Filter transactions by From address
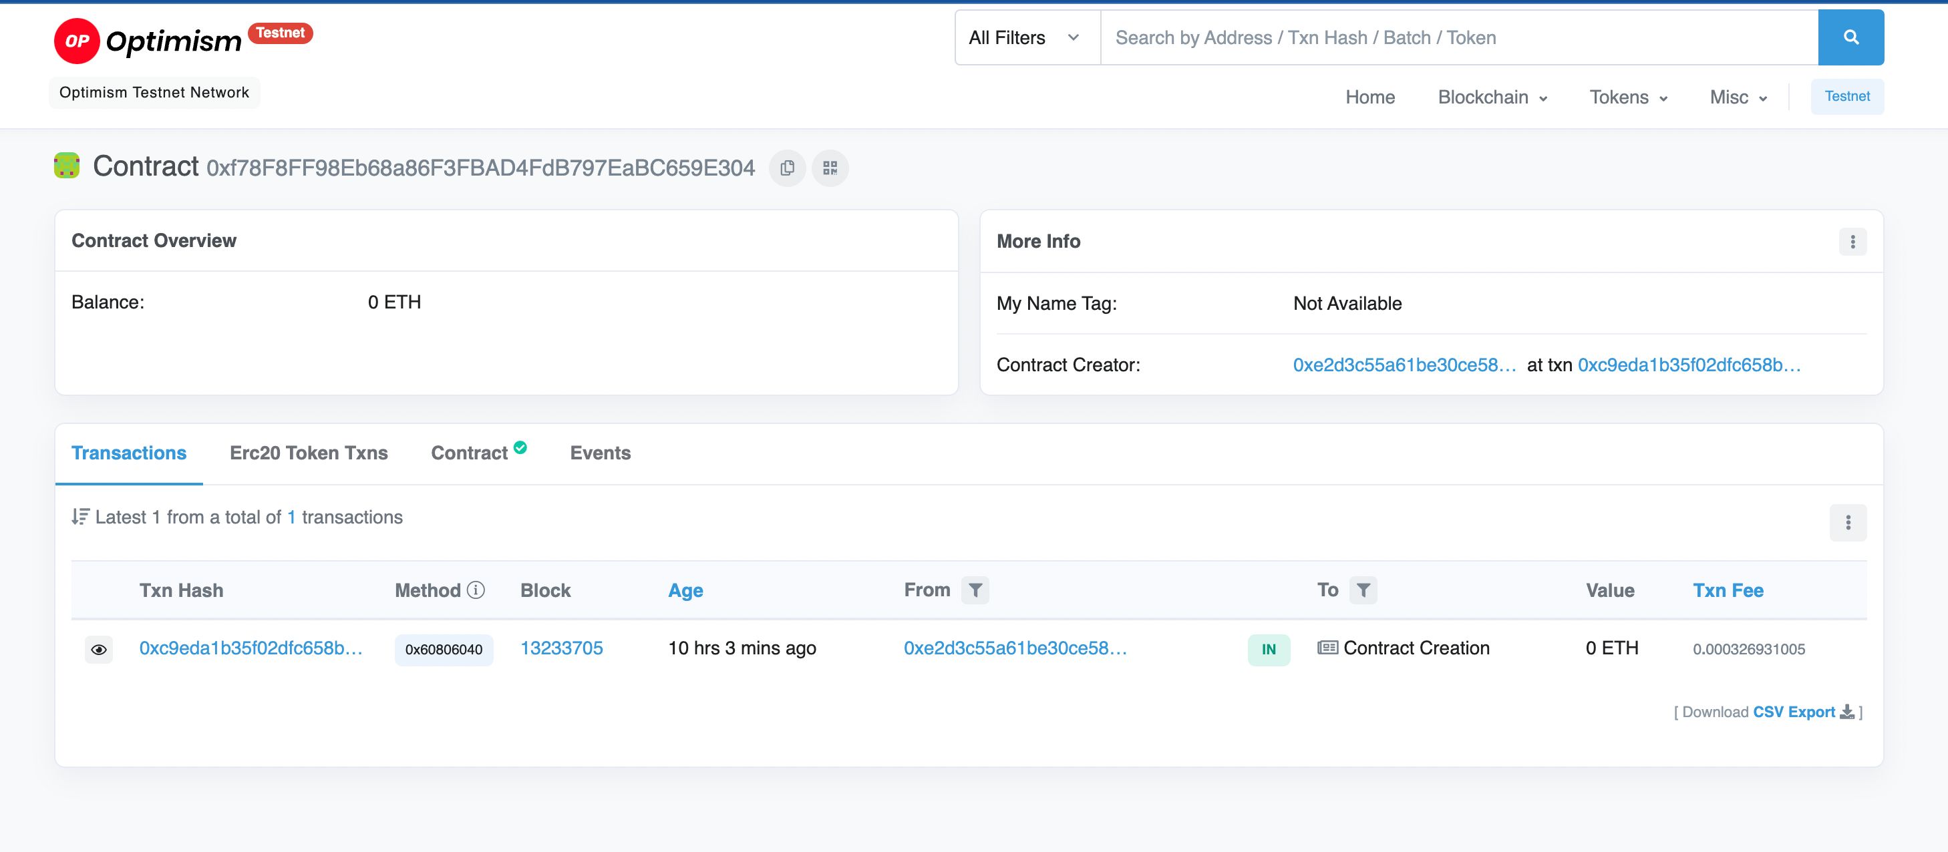This screenshot has height=852, width=1948. (975, 590)
